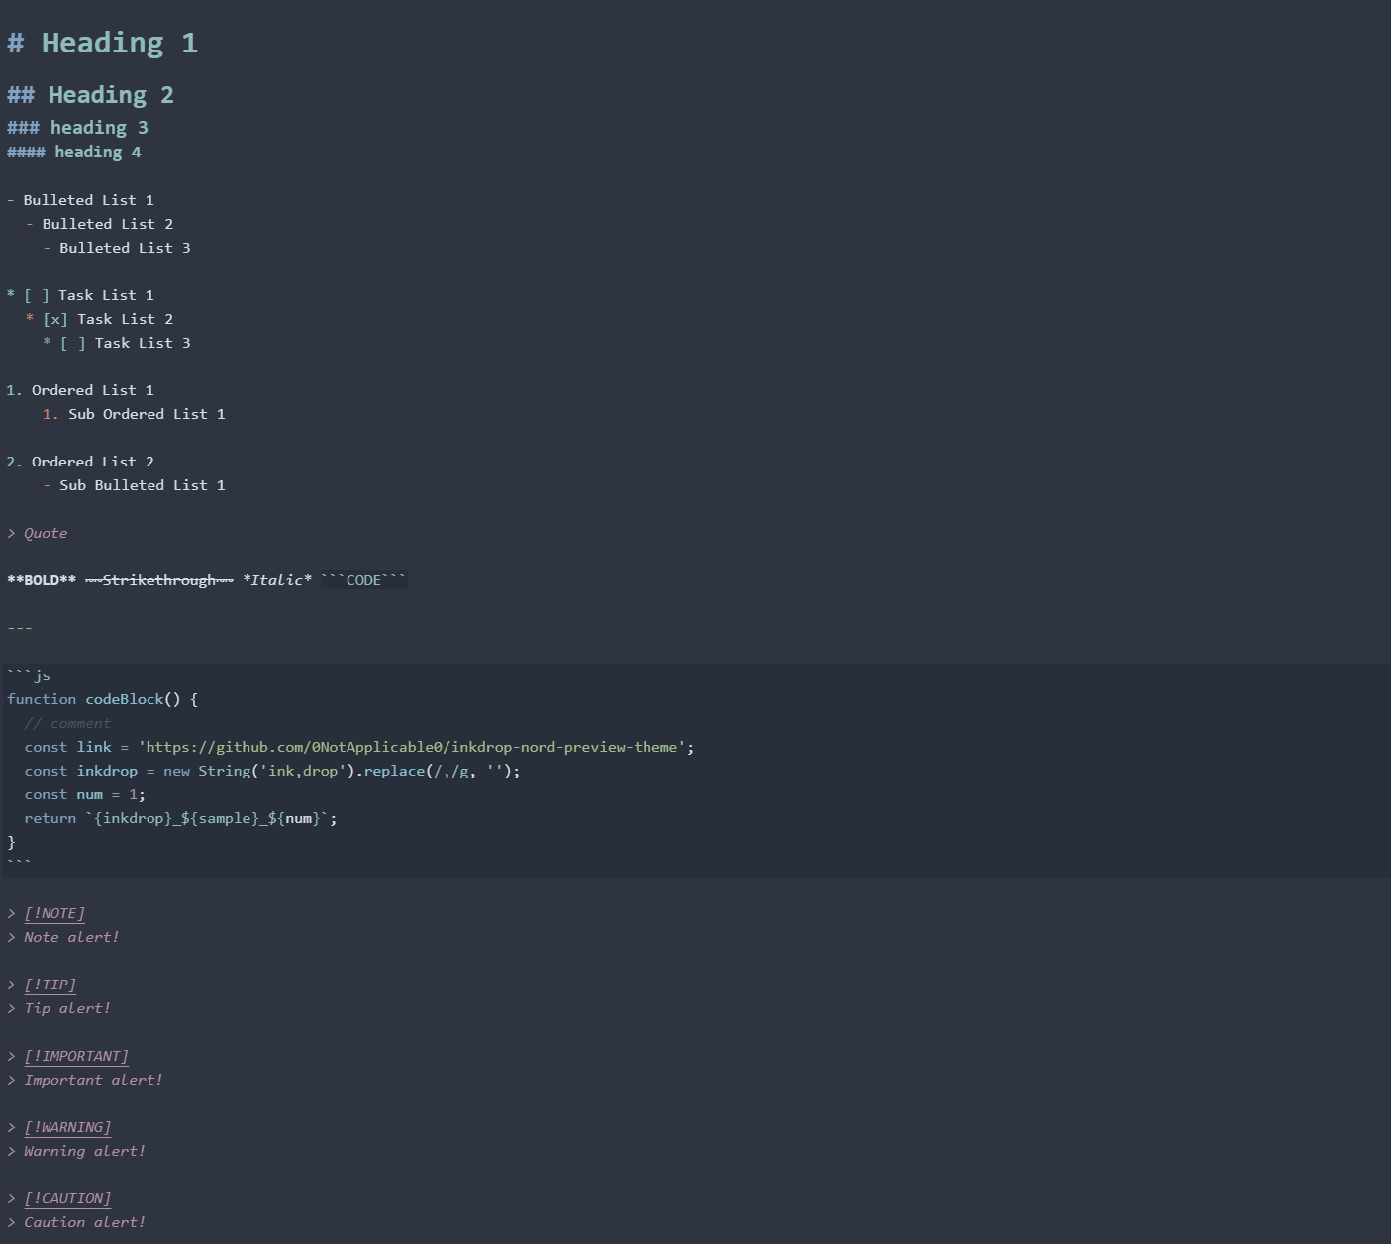Click the ~~Strikethrough~~ text
This screenshot has width=1391, height=1244.
(159, 580)
